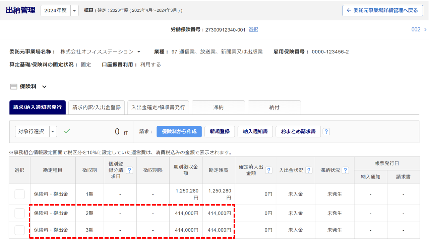Screen dimensions: 429x244
Task: Tick the checkbox for the 1期 row
Action: (x=19, y=194)
